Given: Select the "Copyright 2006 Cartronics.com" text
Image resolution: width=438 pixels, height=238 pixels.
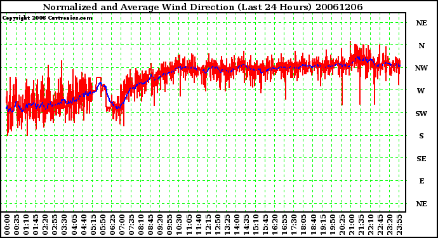Looking at the screenshot, I should [x=48, y=18].
